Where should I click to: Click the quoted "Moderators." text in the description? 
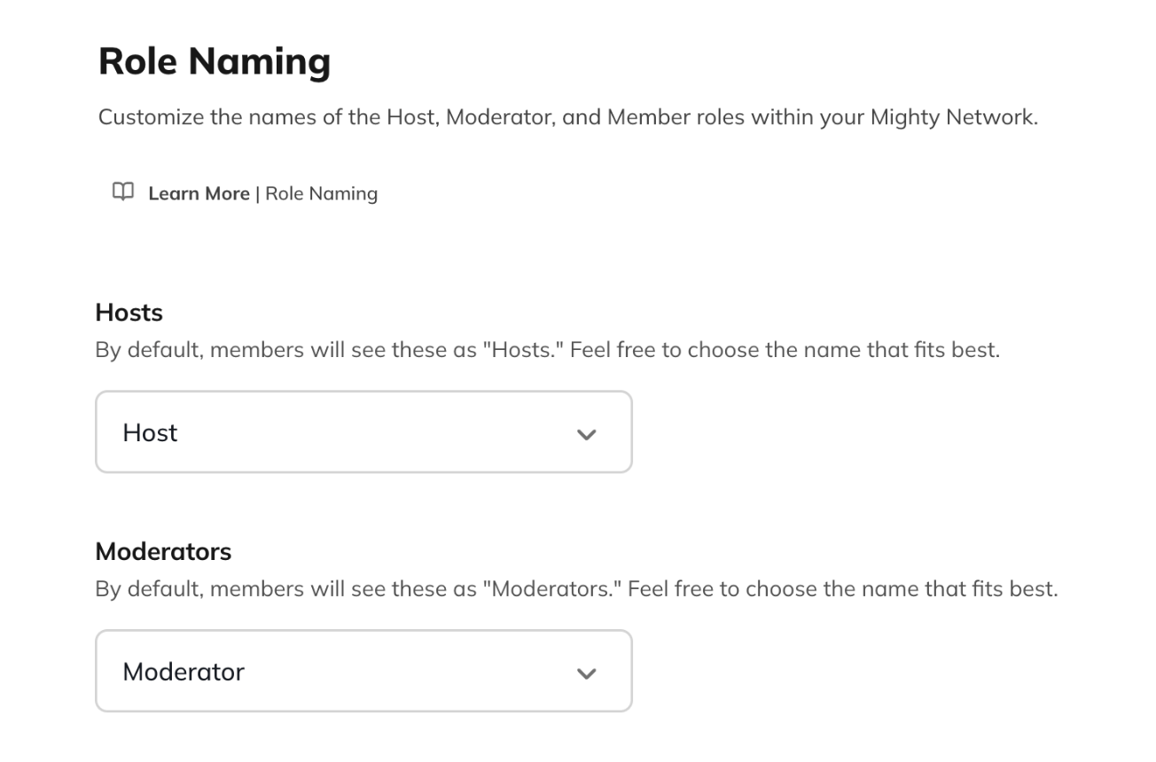click(551, 589)
